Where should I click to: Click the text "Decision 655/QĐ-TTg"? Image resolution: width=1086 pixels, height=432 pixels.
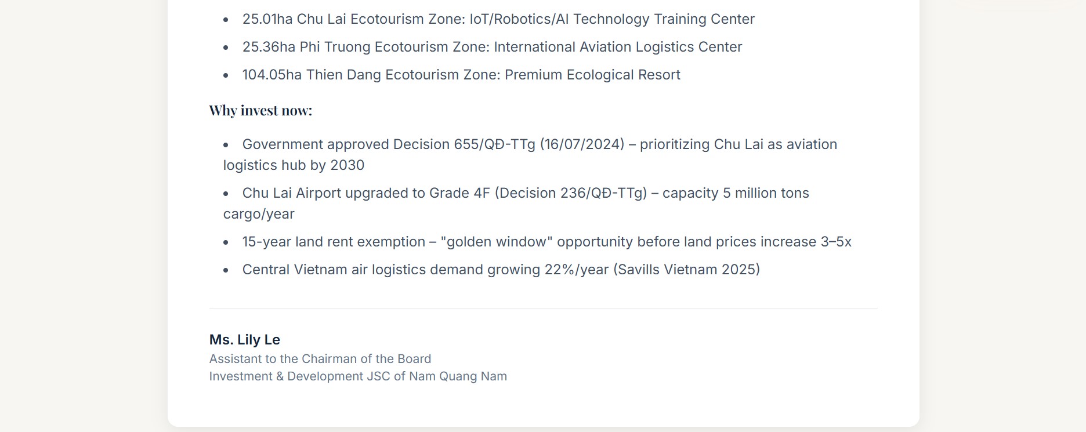pos(464,144)
